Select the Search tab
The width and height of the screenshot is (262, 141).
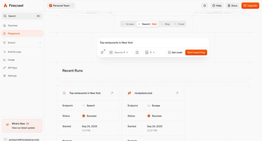[x=147, y=24]
